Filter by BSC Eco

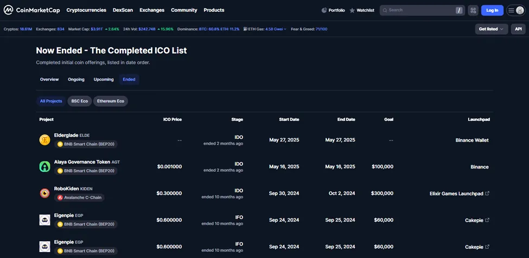click(x=80, y=101)
